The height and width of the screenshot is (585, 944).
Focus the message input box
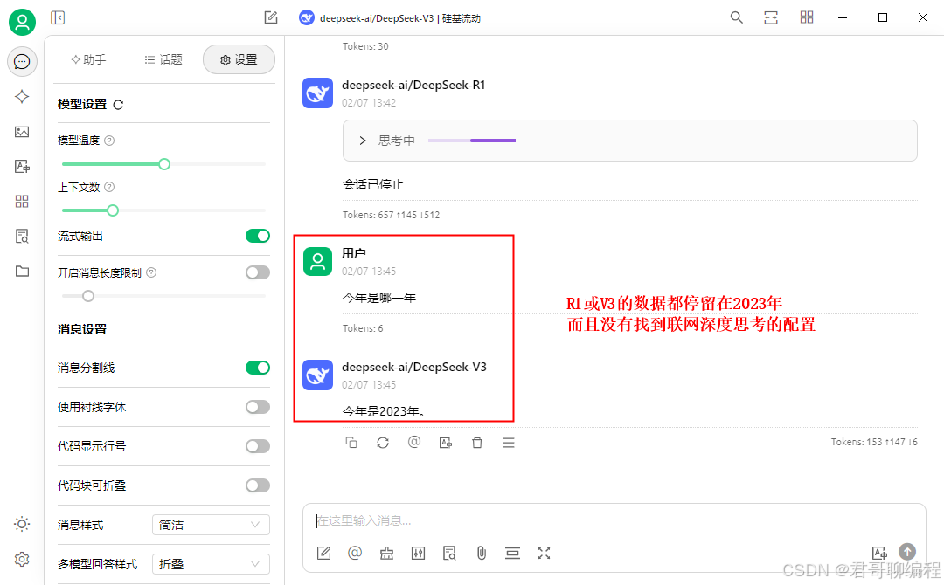614,520
